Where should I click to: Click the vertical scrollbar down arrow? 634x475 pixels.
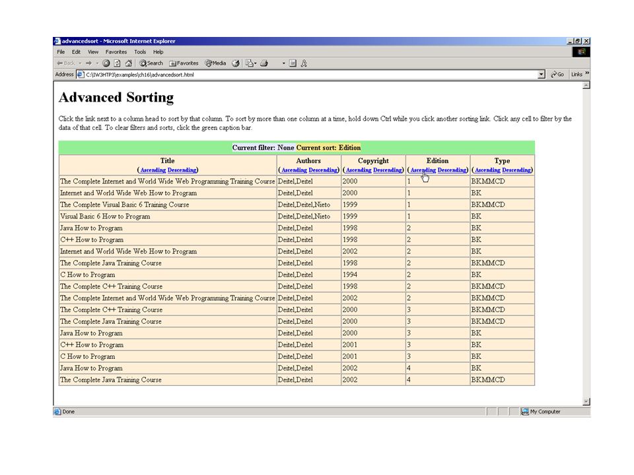(x=586, y=402)
